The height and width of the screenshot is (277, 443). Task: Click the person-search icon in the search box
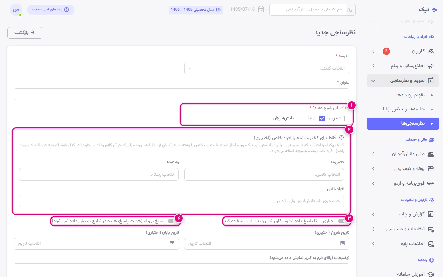tap(349, 10)
